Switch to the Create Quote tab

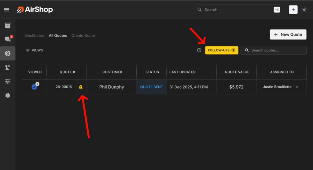pyautogui.click(x=83, y=36)
